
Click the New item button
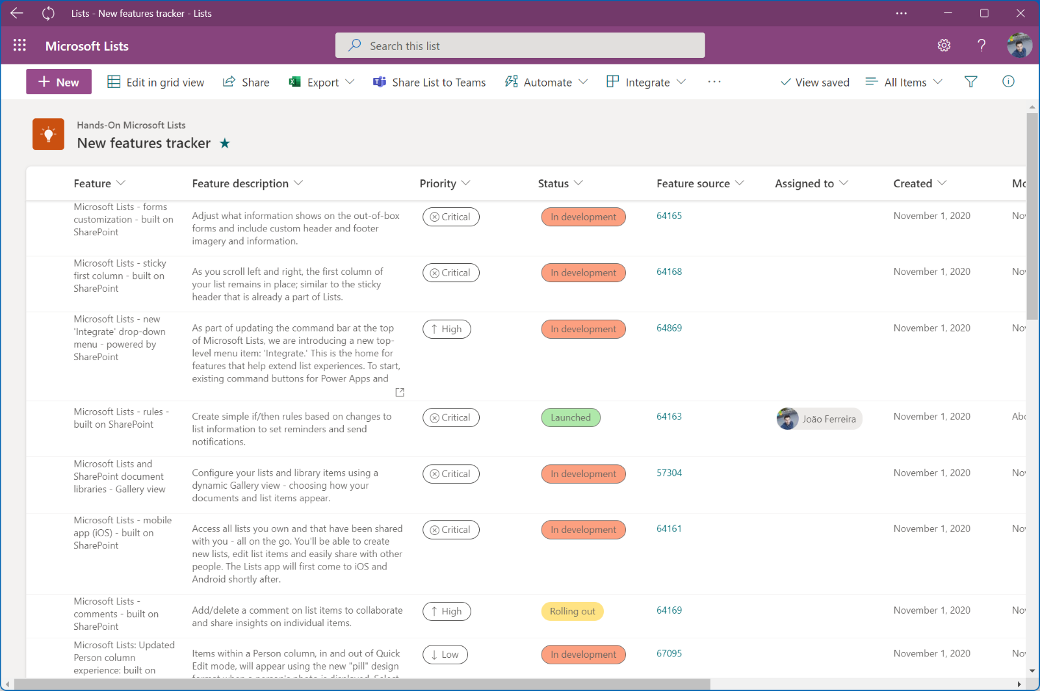[58, 82]
